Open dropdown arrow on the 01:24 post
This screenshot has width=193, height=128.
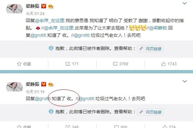[185, 3]
